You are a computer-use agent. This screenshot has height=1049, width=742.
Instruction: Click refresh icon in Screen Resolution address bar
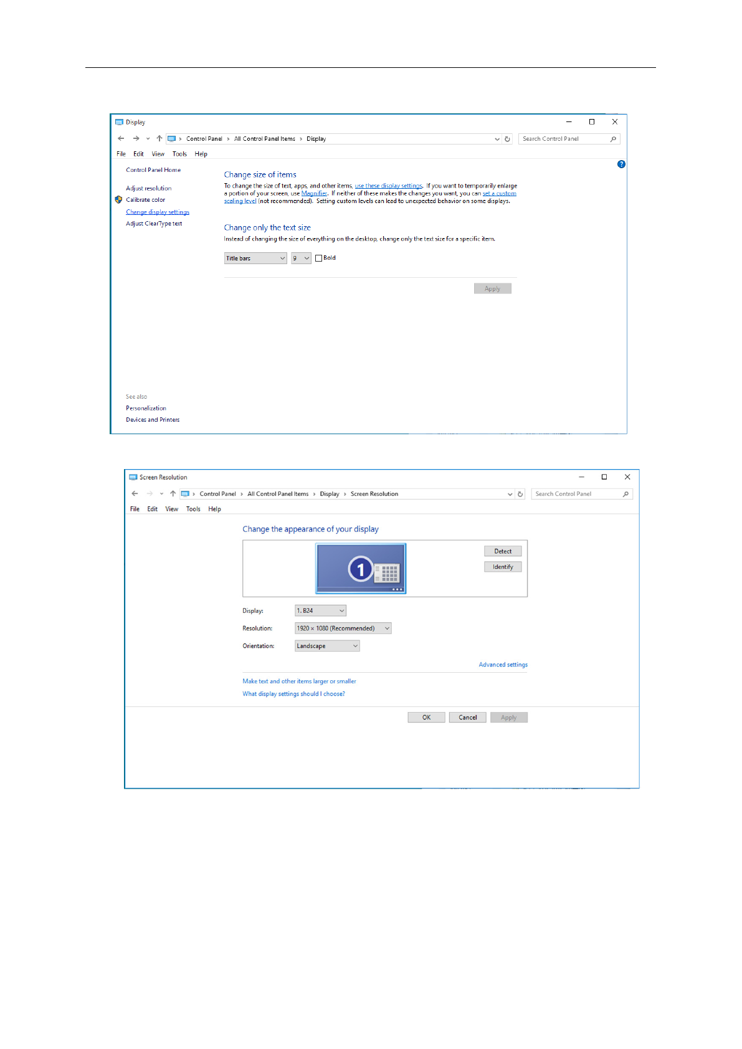point(520,494)
